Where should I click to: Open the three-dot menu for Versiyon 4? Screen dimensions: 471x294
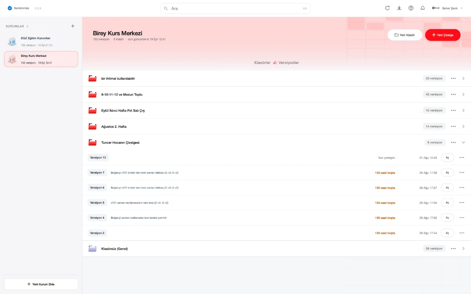pos(462,218)
